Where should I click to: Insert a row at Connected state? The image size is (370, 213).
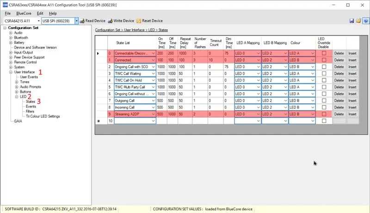pos(352,60)
